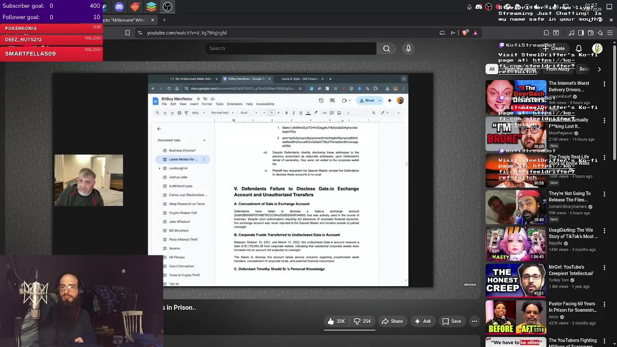Click the music note playlist icon
Viewport: 617px width, 347px height.
[572, 33]
